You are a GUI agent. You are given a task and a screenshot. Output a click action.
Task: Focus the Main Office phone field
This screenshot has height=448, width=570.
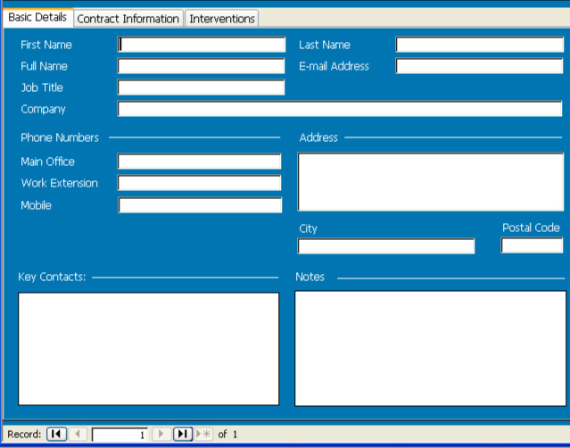pyautogui.click(x=199, y=162)
